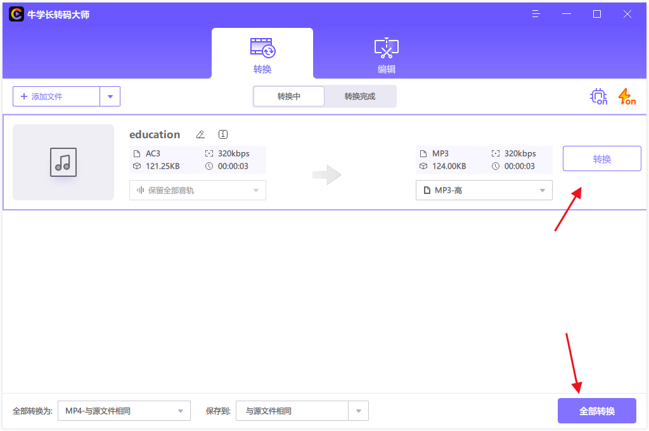Viewport: 649px width, 431px height.
Task: Maximize the 牛学长转码大师 window
Action: (597, 14)
